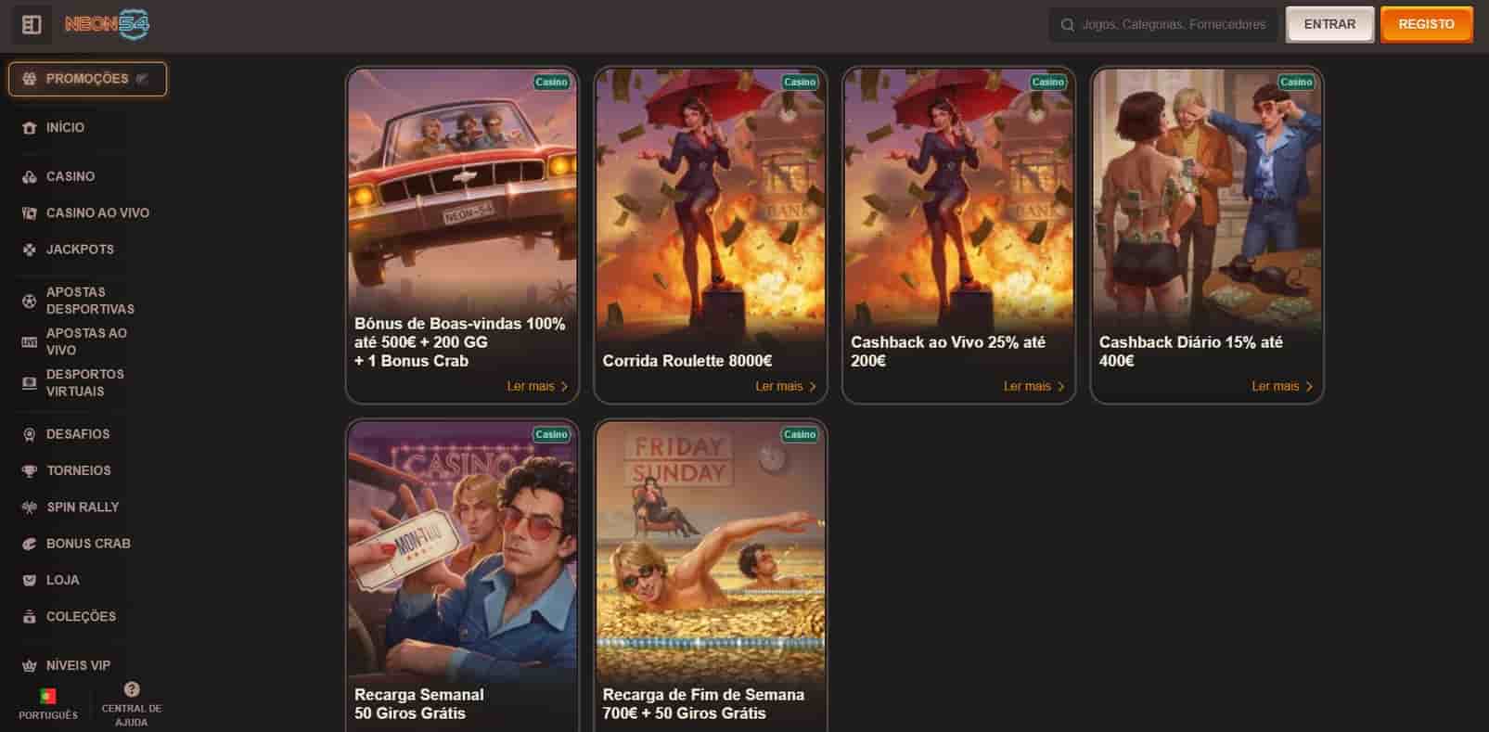The image size is (1489, 732).
Task: Click the Bonus Crab sidebar icon
Action: pos(29,544)
